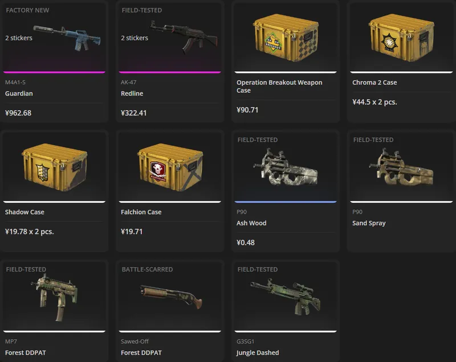Screen dimensions: 456x362
Task: Click the G3SG1 Jungle Dashed rifle image
Action: point(286,297)
